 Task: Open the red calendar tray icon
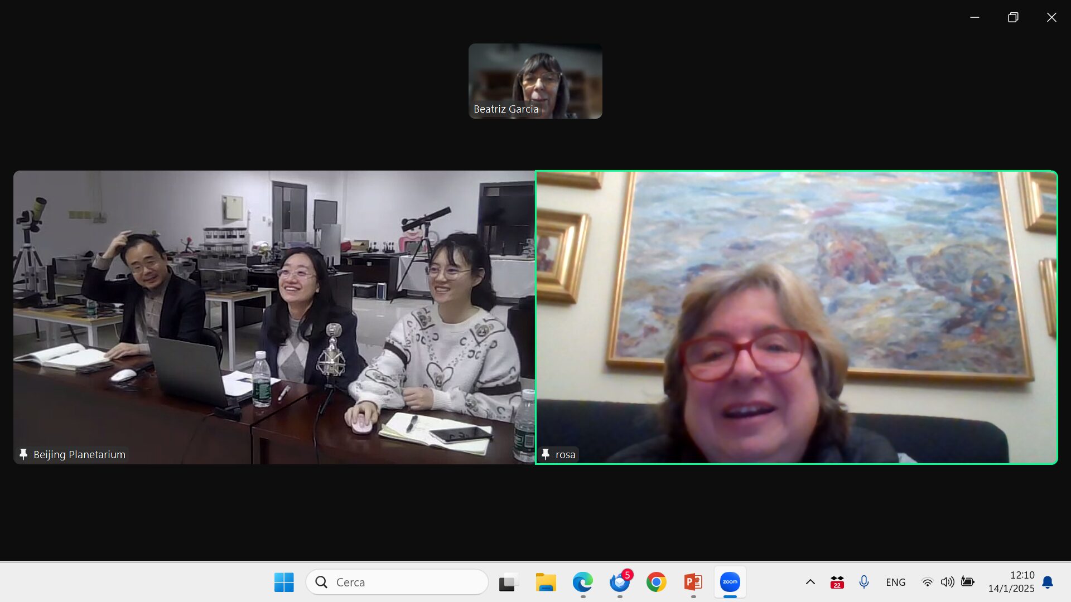tap(837, 582)
